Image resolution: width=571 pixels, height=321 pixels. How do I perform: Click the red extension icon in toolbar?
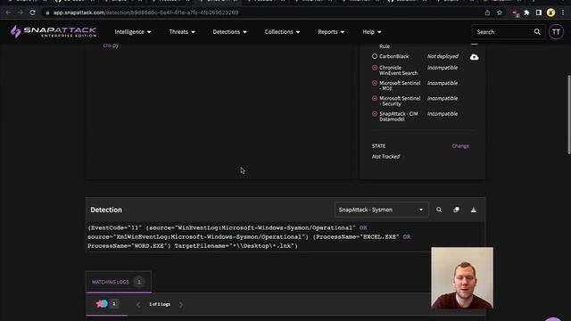515,13
